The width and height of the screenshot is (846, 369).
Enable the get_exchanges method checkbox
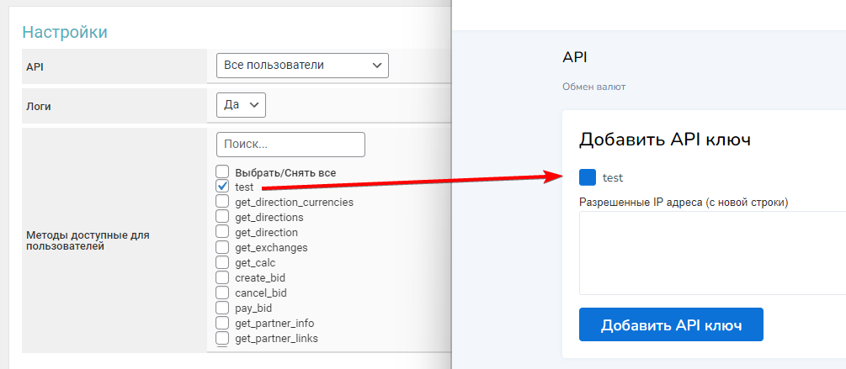[222, 247]
